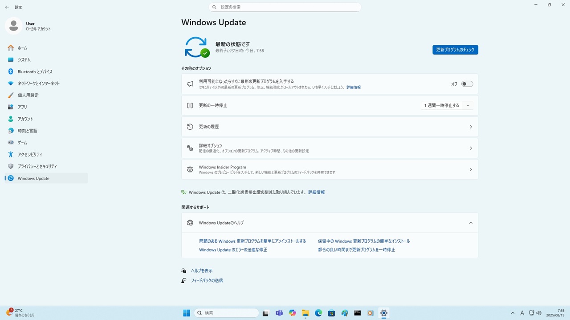570x320 pixels.
Task: Click the ヘルプを表示 icon
Action: 184,271
